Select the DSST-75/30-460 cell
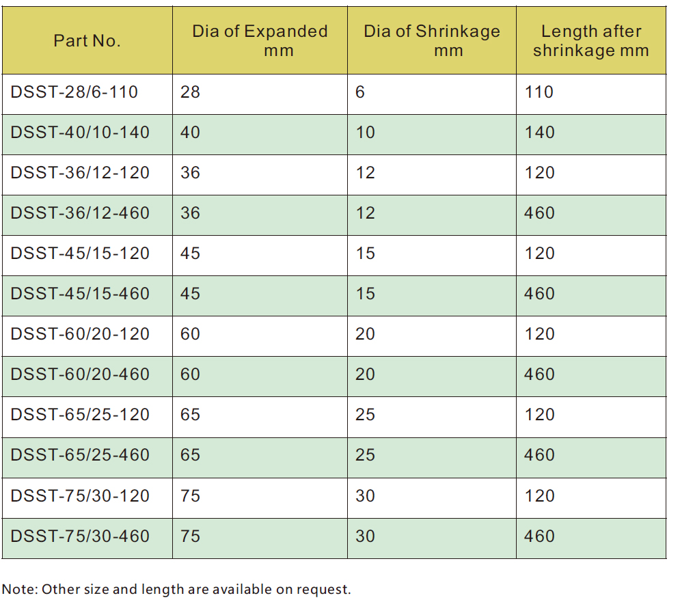680x600 pixels. (x=80, y=536)
